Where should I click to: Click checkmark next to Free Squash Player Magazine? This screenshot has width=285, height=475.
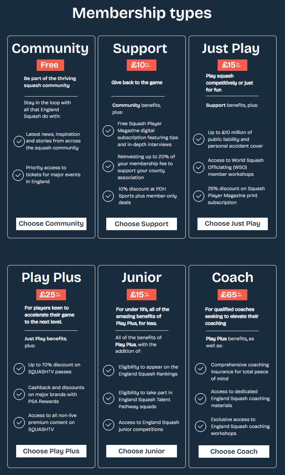point(108,131)
